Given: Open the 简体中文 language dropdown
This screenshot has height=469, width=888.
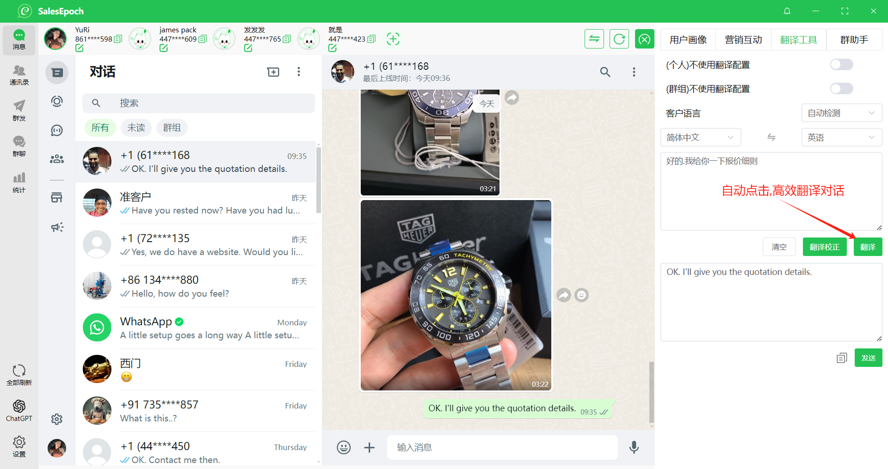Looking at the screenshot, I should click(x=701, y=137).
